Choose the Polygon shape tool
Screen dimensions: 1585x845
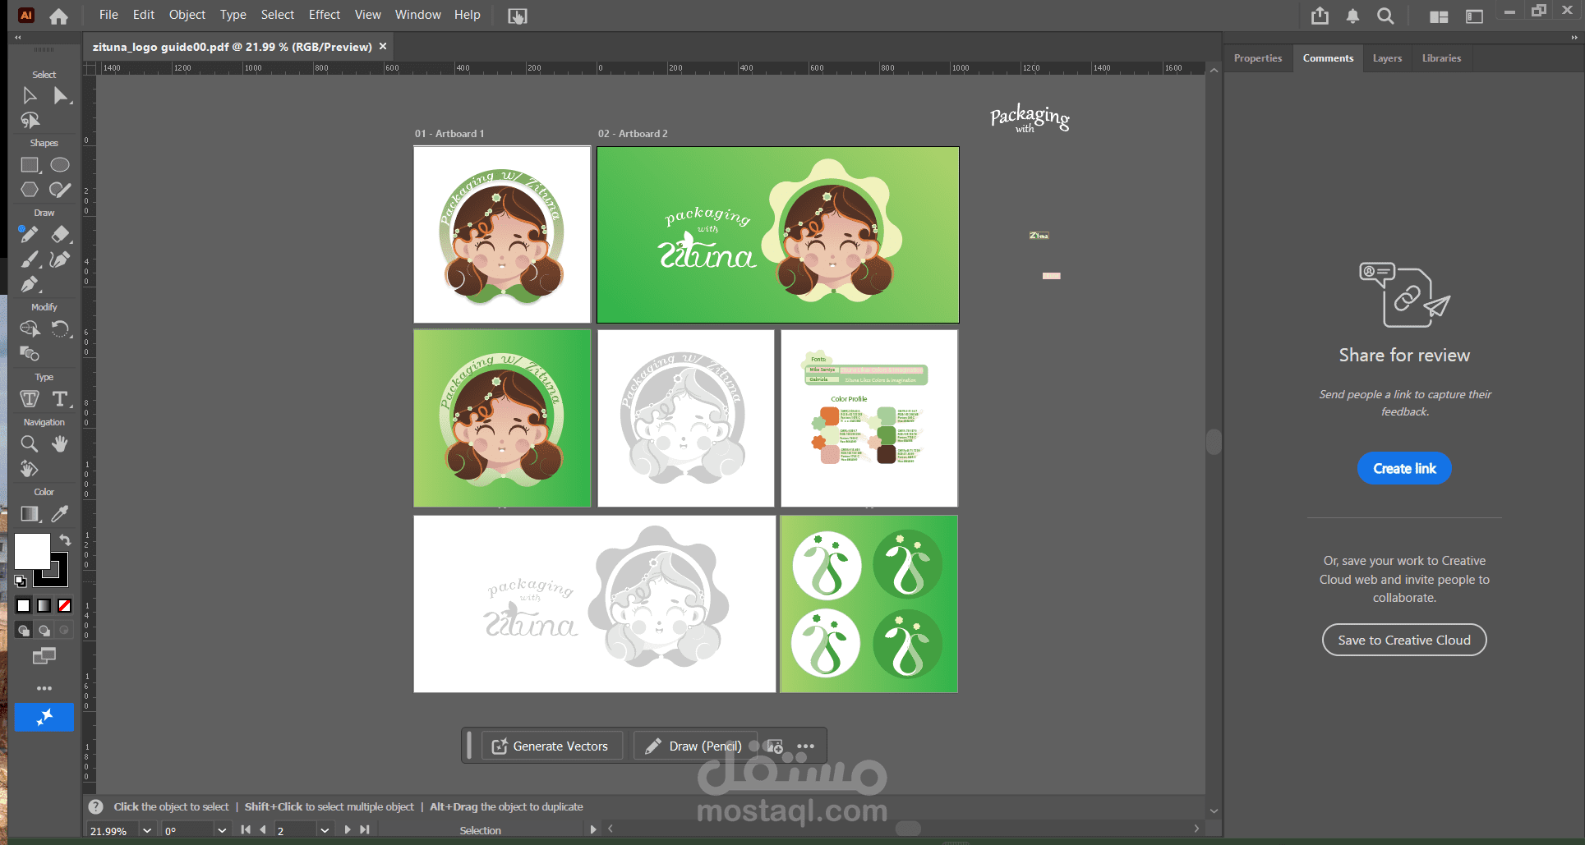pos(30,190)
